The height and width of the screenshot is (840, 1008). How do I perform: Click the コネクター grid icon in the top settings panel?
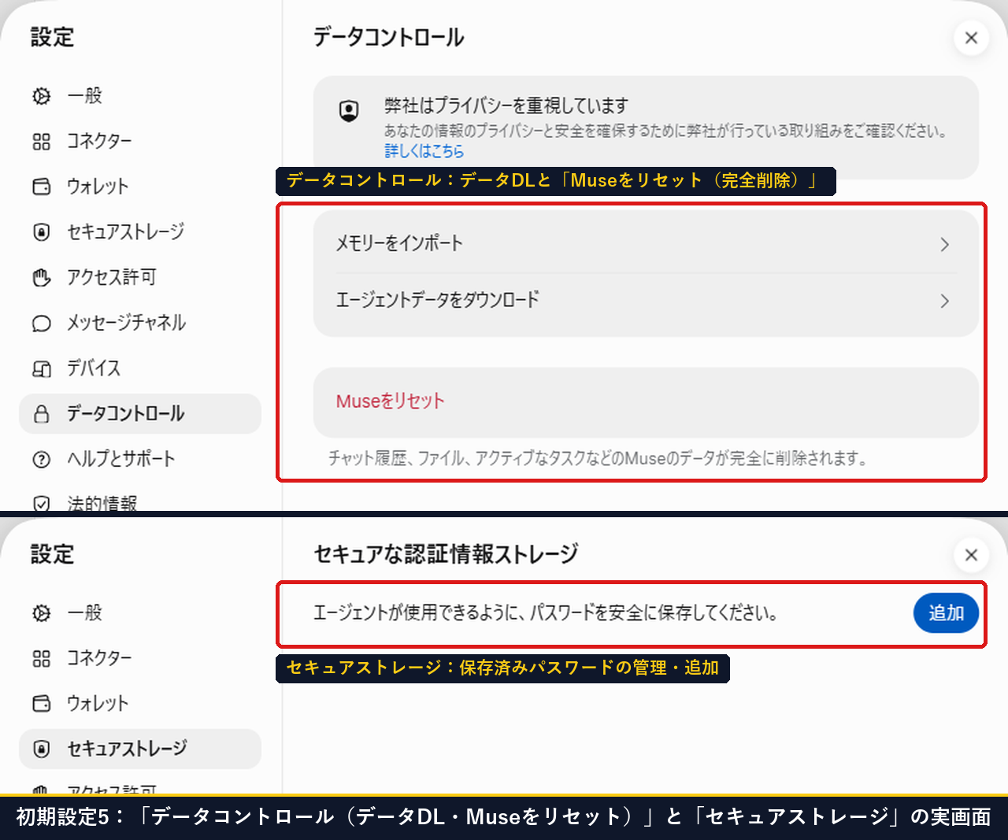41,142
